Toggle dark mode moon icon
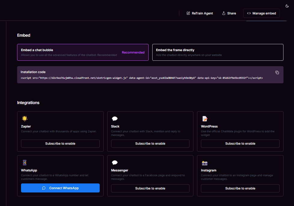This screenshot has height=206, width=294. [287, 6]
